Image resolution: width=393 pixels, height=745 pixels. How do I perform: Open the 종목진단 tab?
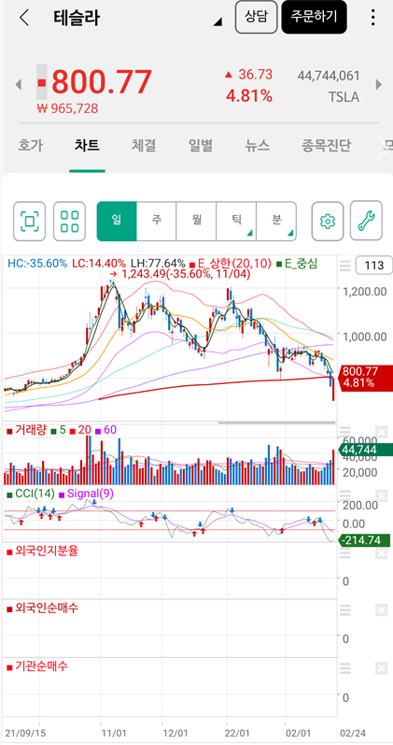tap(326, 146)
